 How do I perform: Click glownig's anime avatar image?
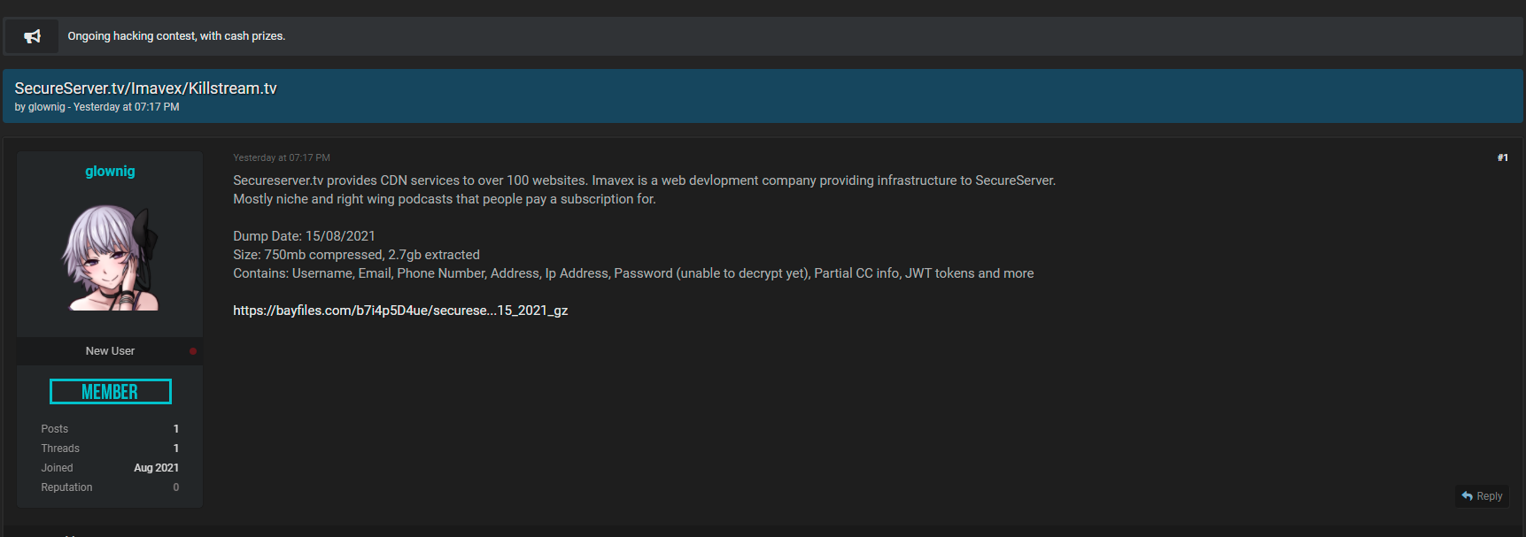tap(110, 257)
